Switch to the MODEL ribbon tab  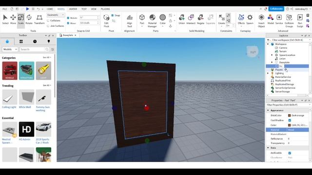(61, 9)
